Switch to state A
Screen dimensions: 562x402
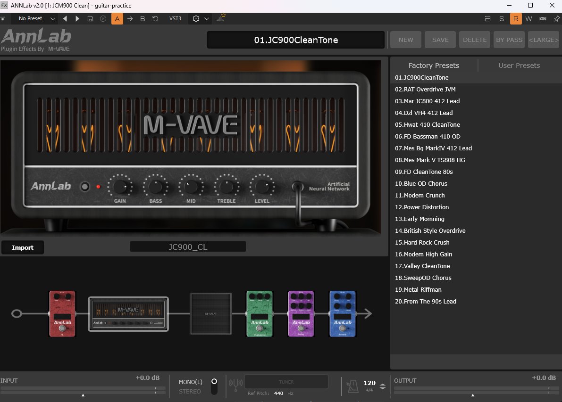pyautogui.click(x=117, y=18)
